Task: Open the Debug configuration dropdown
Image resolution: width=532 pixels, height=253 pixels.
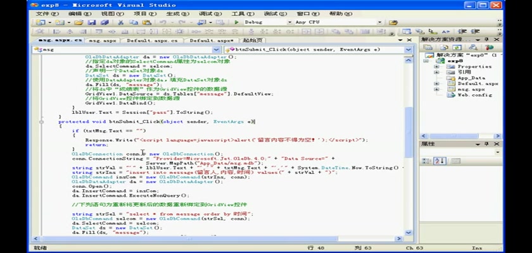Action: (x=290, y=22)
